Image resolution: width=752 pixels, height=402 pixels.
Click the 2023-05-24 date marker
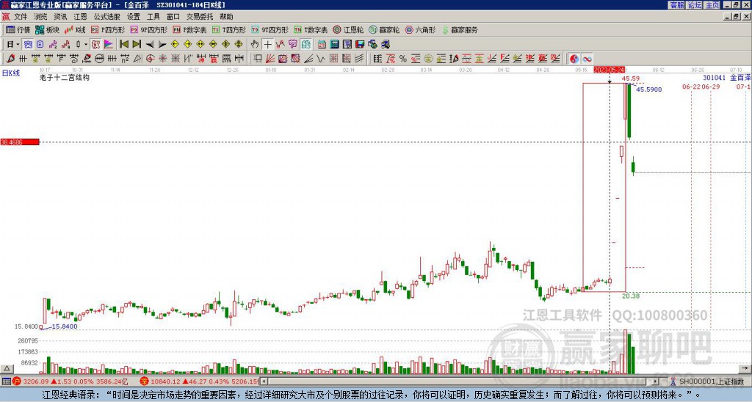pyautogui.click(x=609, y=70)
